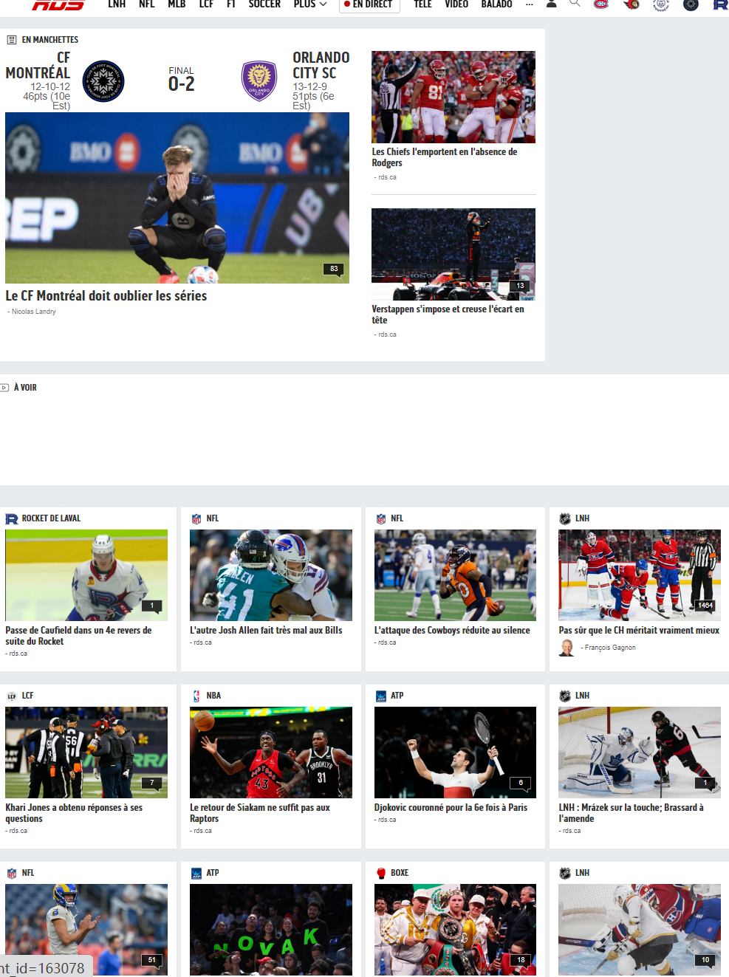The width and height of the screenshot is (729, 977).
Task: Click the François Gagnon author name
Action: point(610,648)
